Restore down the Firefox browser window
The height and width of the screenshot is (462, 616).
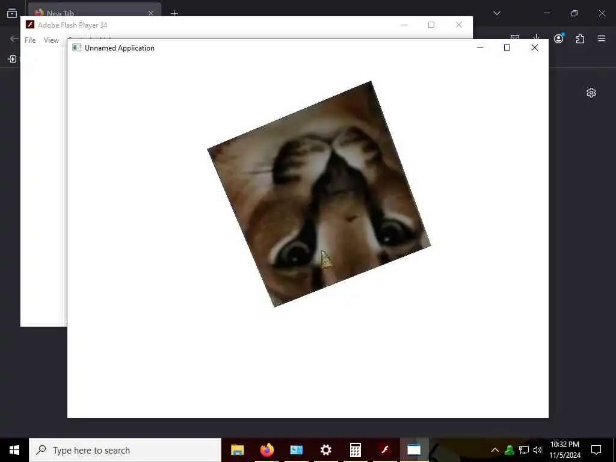[574, 13]
